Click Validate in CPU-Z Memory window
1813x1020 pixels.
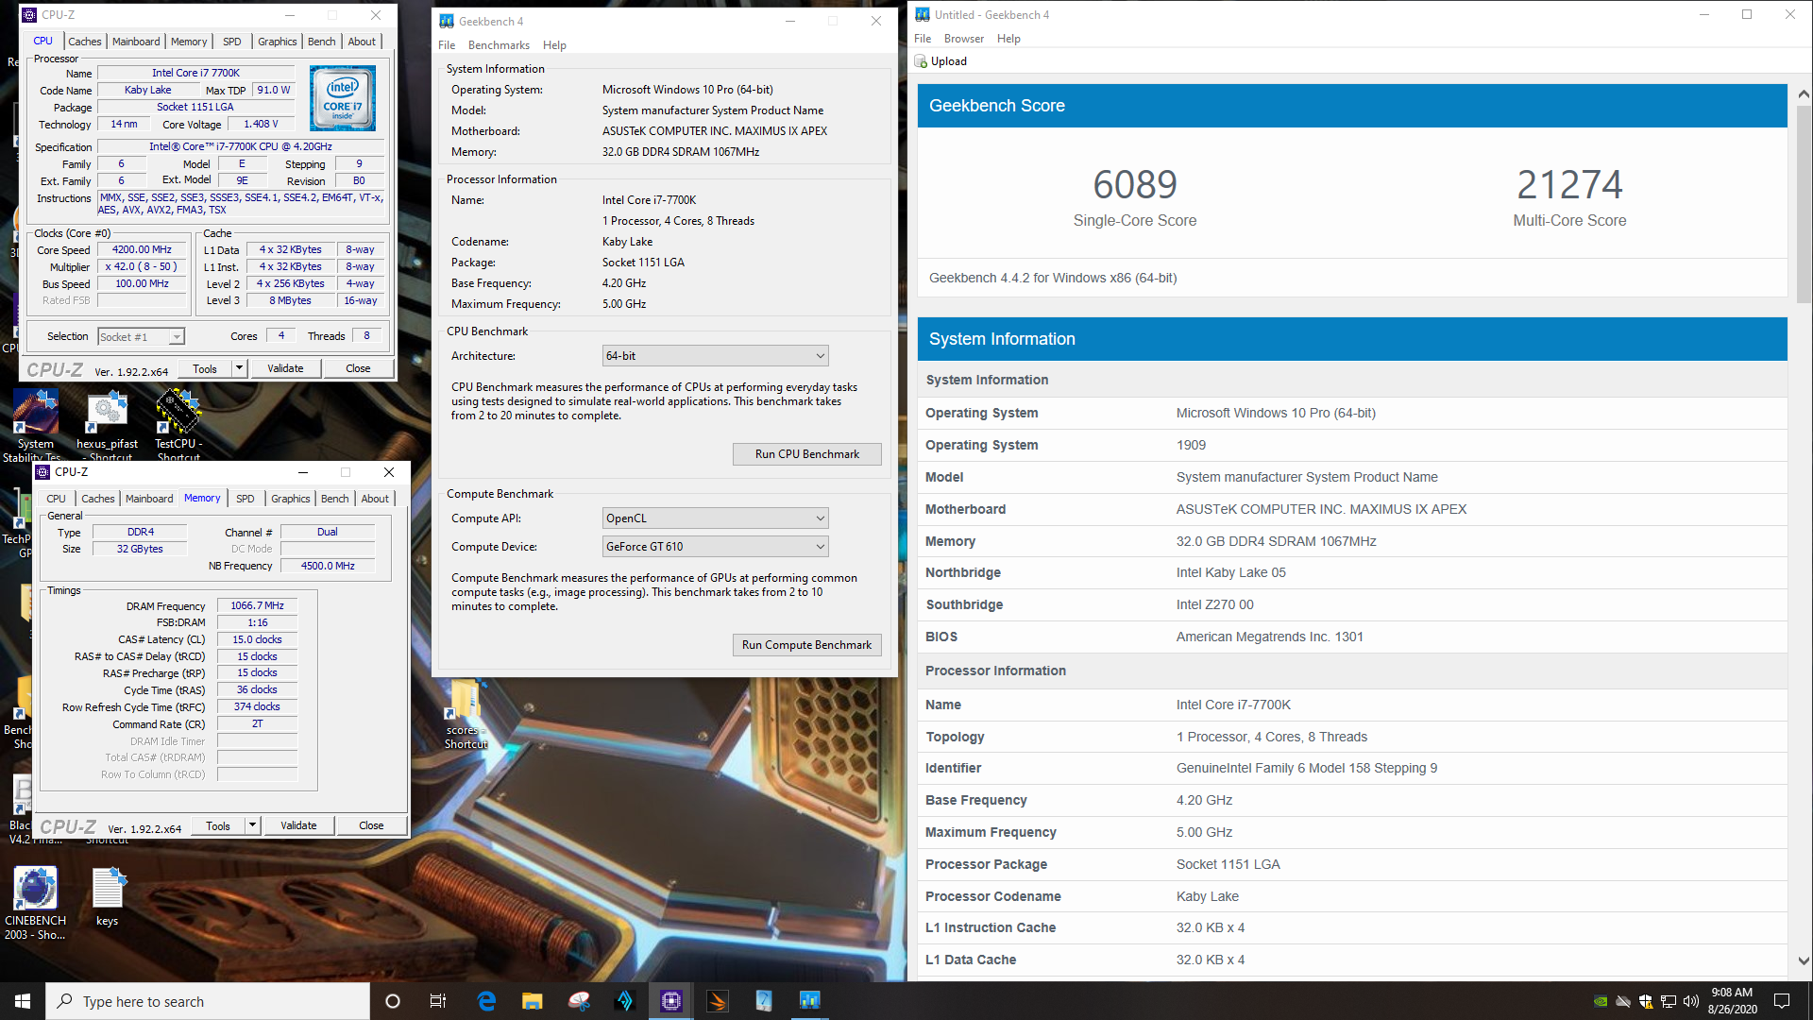(x=298, y=825)
